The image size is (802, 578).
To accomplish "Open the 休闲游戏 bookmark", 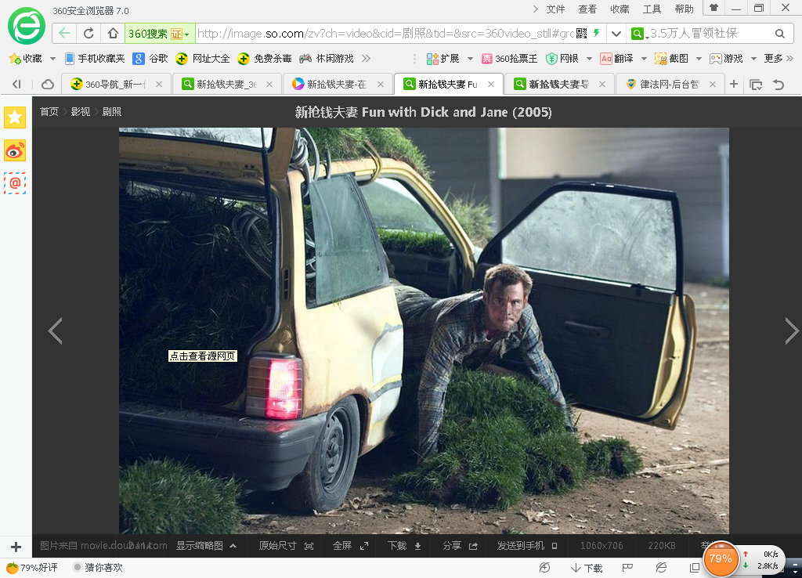I will (327, 59).
